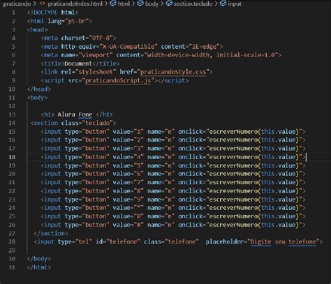Click the closing </section> tag
Screen dimensions: 331x284
pyautogui.click(x=51, y=233)
